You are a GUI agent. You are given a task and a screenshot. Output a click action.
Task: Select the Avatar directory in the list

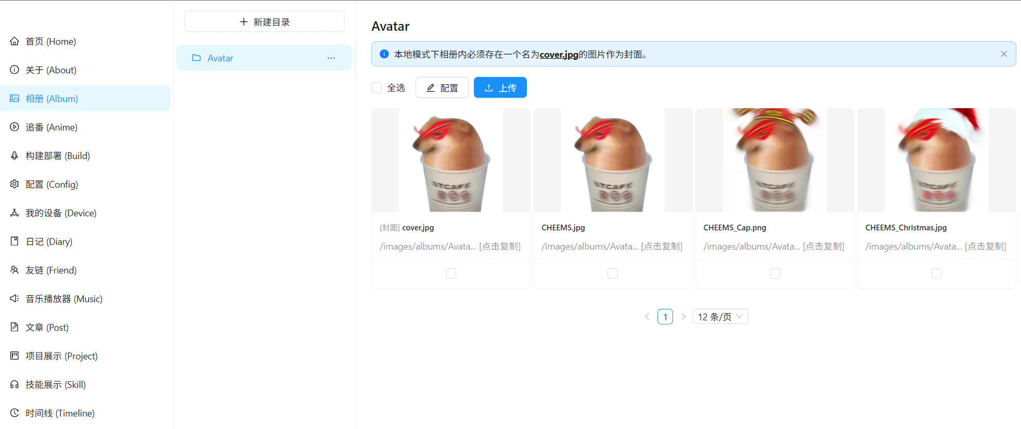tap(264, 58)
